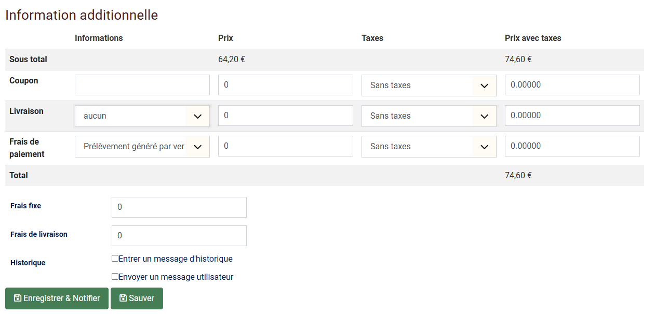This screenshot has height=314, width=655.
Task: Click the Coupon code information field
Action: (142, 85)
